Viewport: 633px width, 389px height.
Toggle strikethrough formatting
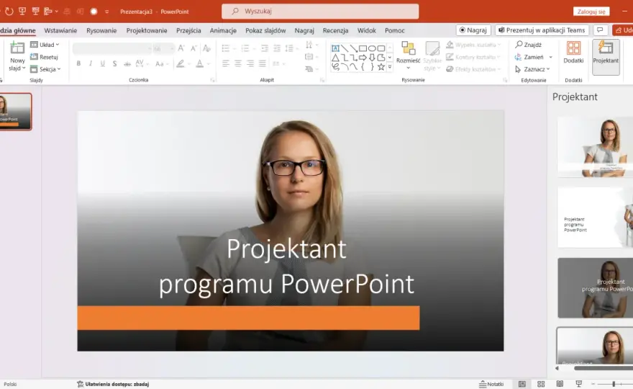click(127, 63)
